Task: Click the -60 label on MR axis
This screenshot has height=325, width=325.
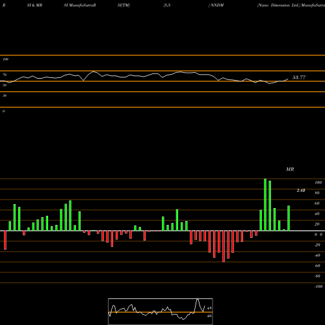Action: pos(317,266)
